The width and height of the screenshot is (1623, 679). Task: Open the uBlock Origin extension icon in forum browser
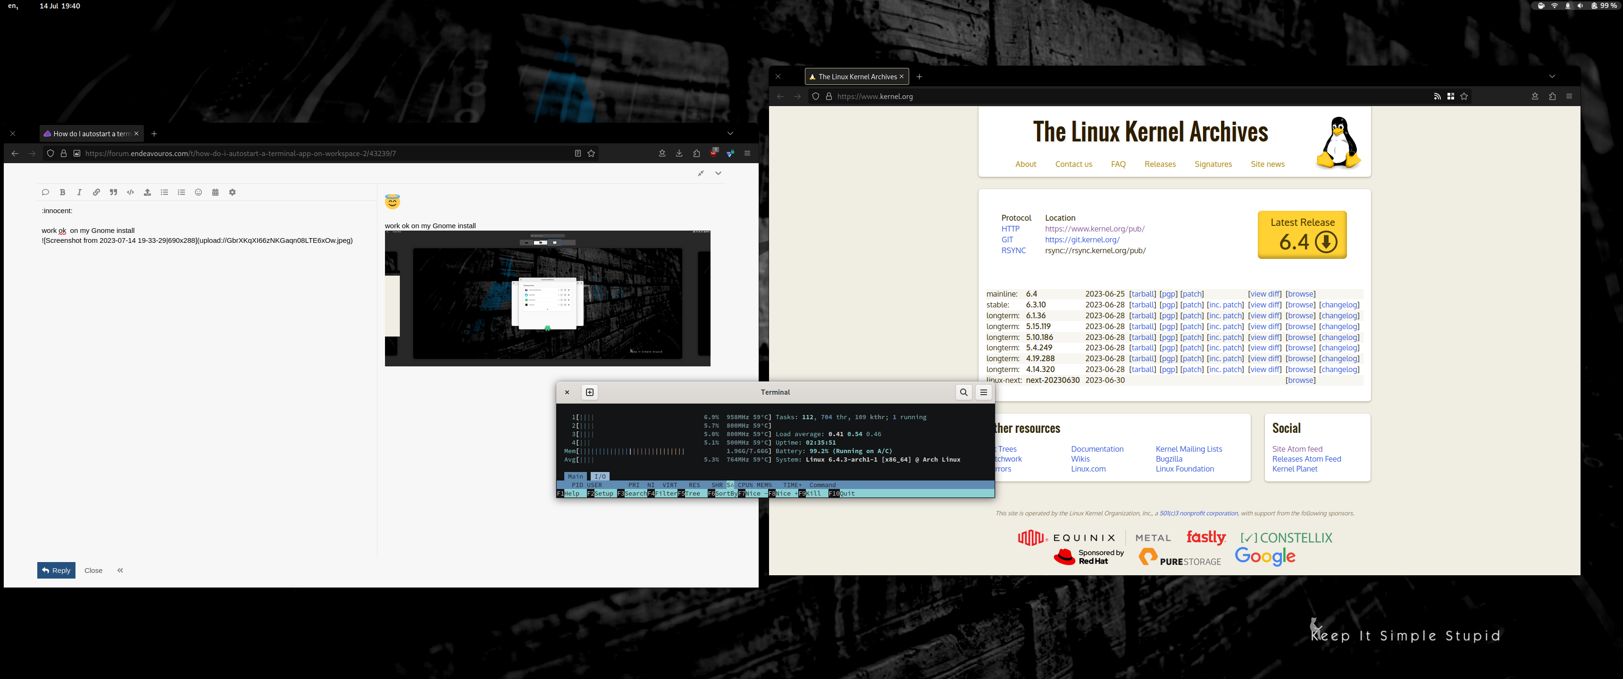click(x=714, y=152)
